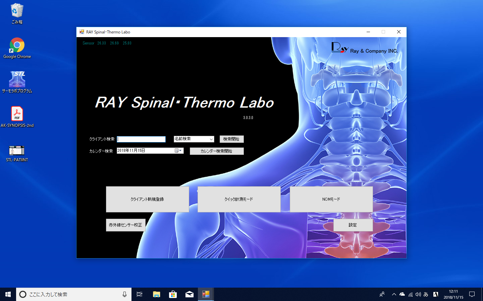This screenshot has width=483, height=301.
Task: Open the Action Center notification icon
Action: pos(472,294)
